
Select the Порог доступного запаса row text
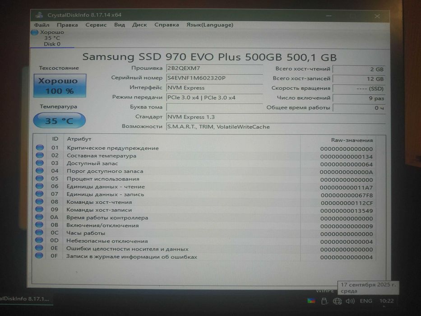coord(105,171)
